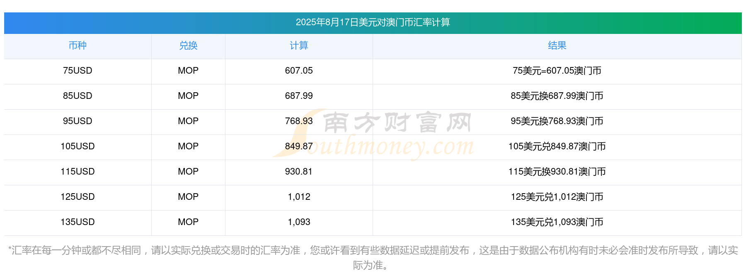Click MOP in the 135USD row
746x278 pixels.
point(188,222)
